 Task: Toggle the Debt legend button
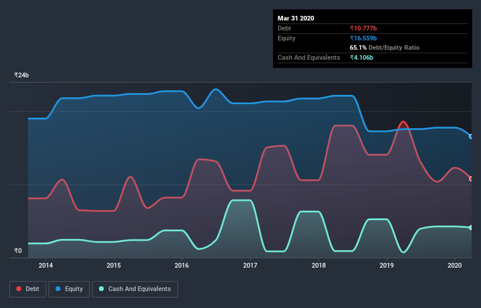click(28, 289)
